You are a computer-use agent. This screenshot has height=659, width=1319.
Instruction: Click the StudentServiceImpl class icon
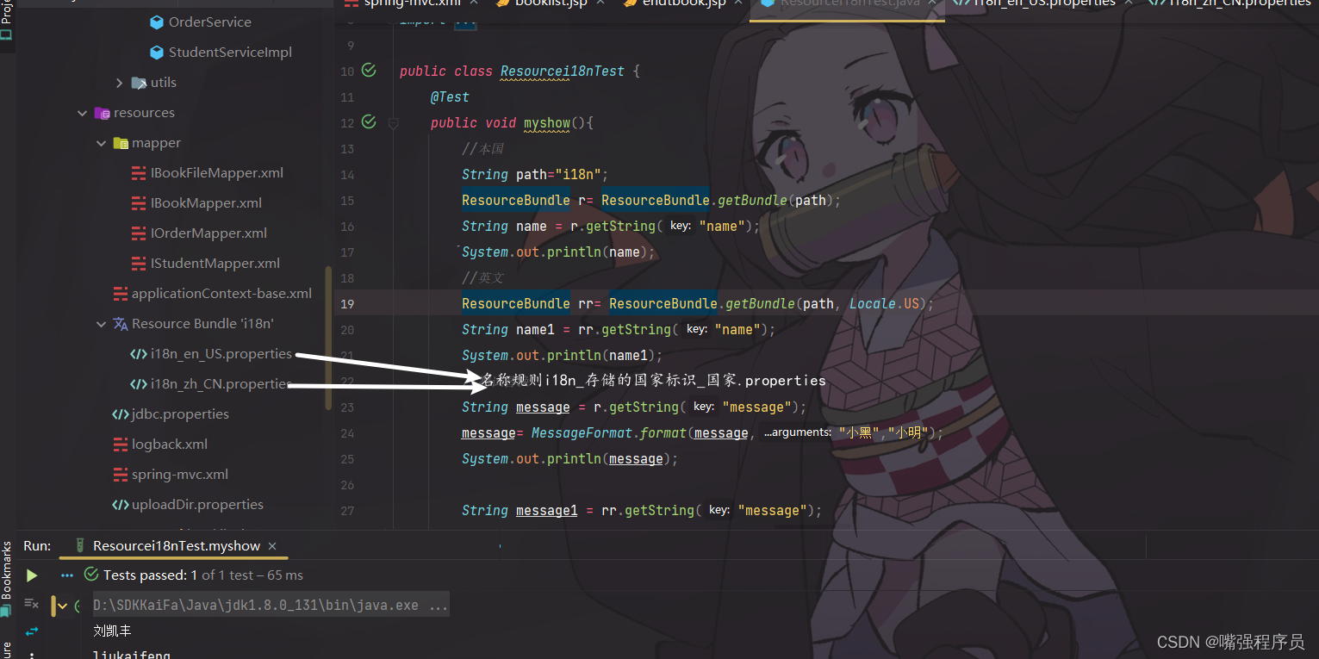(156, 53)
